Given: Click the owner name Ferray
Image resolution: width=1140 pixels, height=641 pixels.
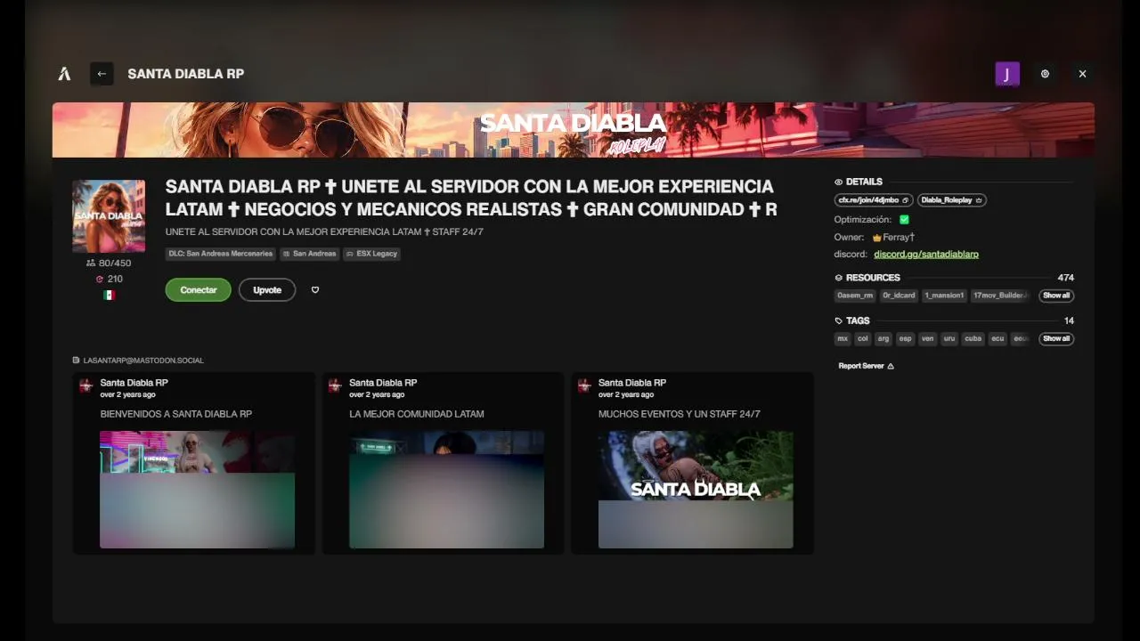Looking at the screenshot, I should pos(899,238).
